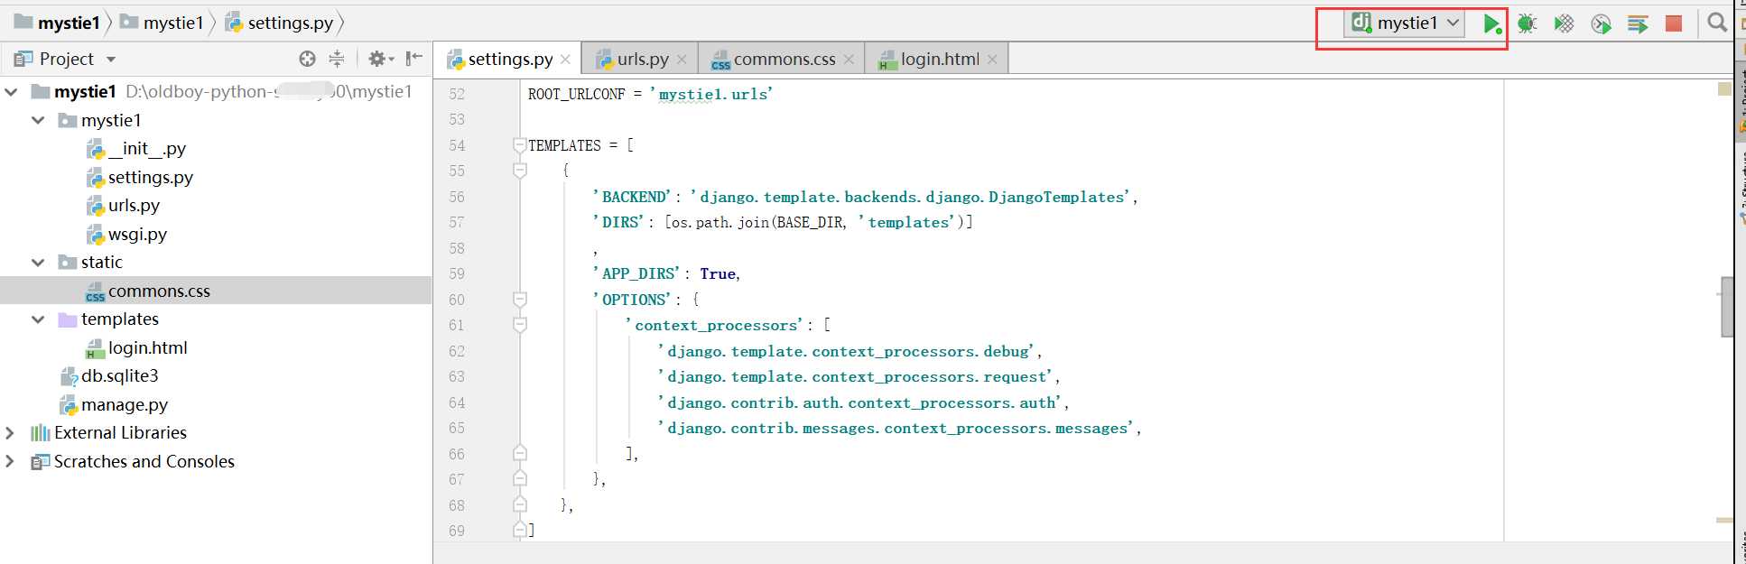Fold the context_processors list at line 61
This screenshot has height=564, width=1746.
point(519,324)
